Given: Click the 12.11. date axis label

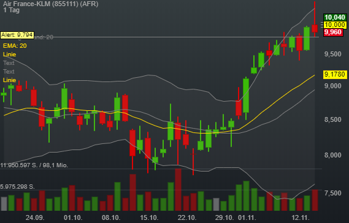Looking at the screenshot, I should [x=301, y=217].
